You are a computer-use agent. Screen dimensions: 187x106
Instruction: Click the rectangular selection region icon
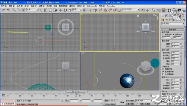[50, 10]
